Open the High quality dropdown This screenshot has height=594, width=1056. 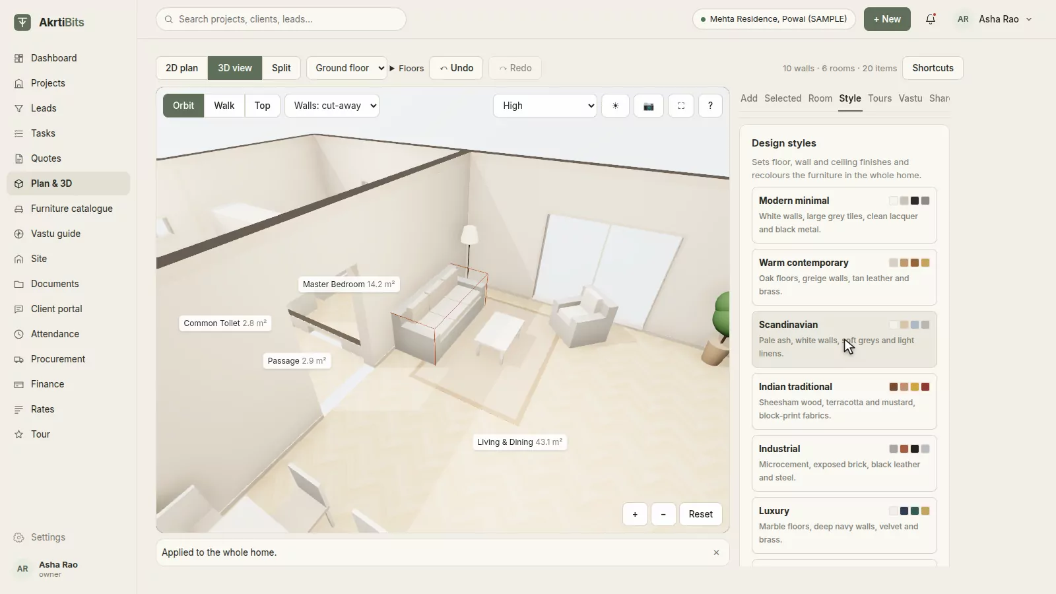(x=545, y=106)
